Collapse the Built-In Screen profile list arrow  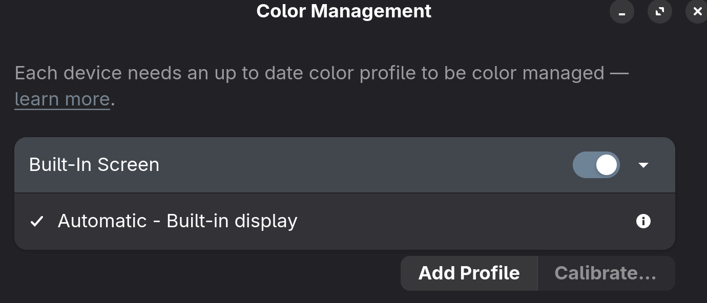click(x=643, y=165)
